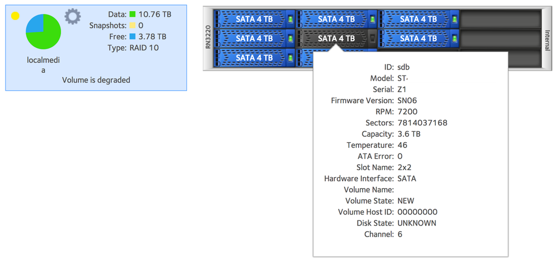The image size is (554, 261).
Task: Click the RN3220 chassis label
Action: pos(209,39)
